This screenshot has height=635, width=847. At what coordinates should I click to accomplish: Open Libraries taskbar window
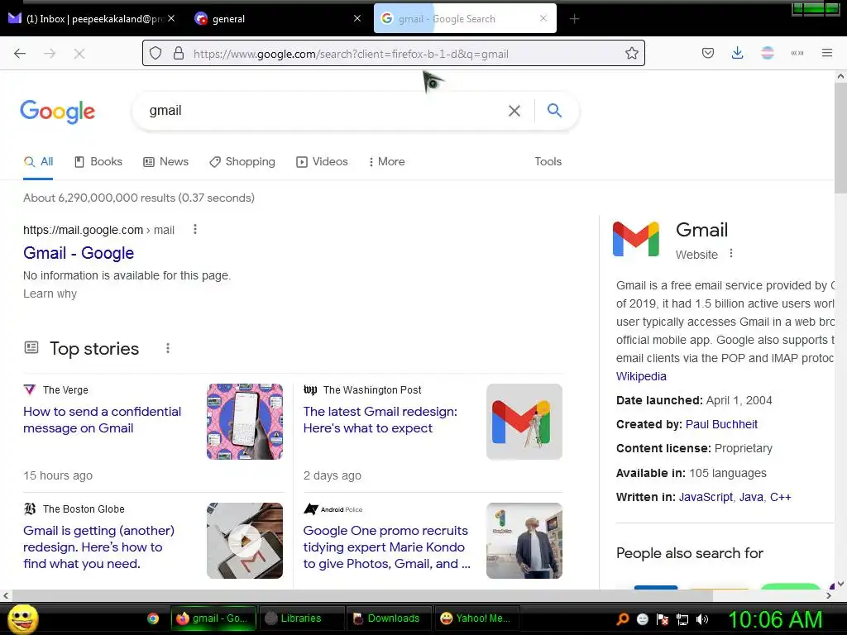301,618
